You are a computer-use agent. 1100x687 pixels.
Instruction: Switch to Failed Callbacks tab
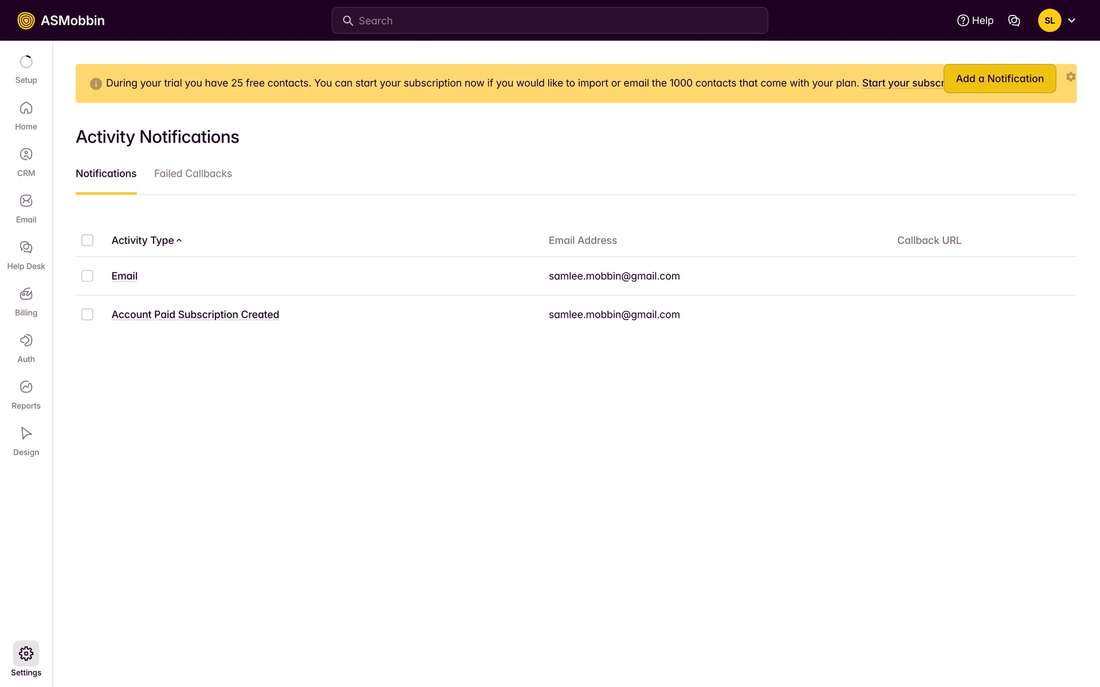[x=192, y=173]
